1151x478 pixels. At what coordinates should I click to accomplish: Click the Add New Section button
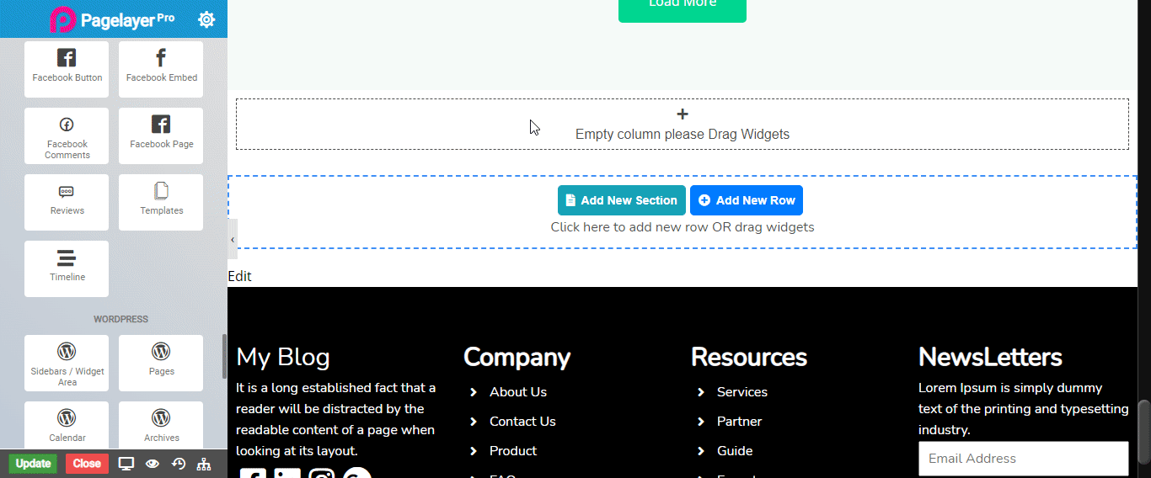pyautogui.click(x=621, y=200)
